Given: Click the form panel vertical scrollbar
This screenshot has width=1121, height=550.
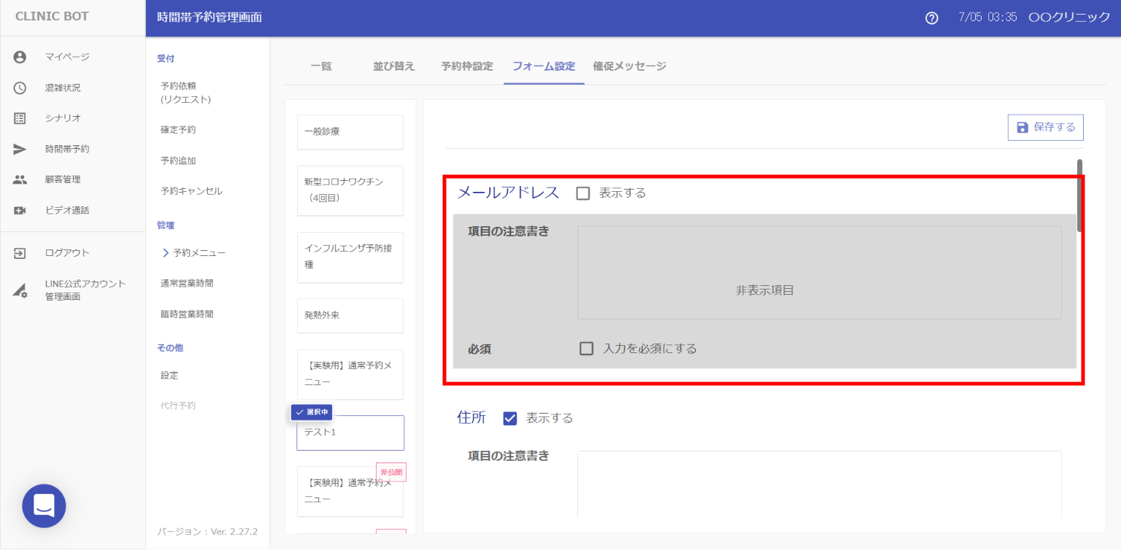Looking at the screenshot, I should 1079,195.
